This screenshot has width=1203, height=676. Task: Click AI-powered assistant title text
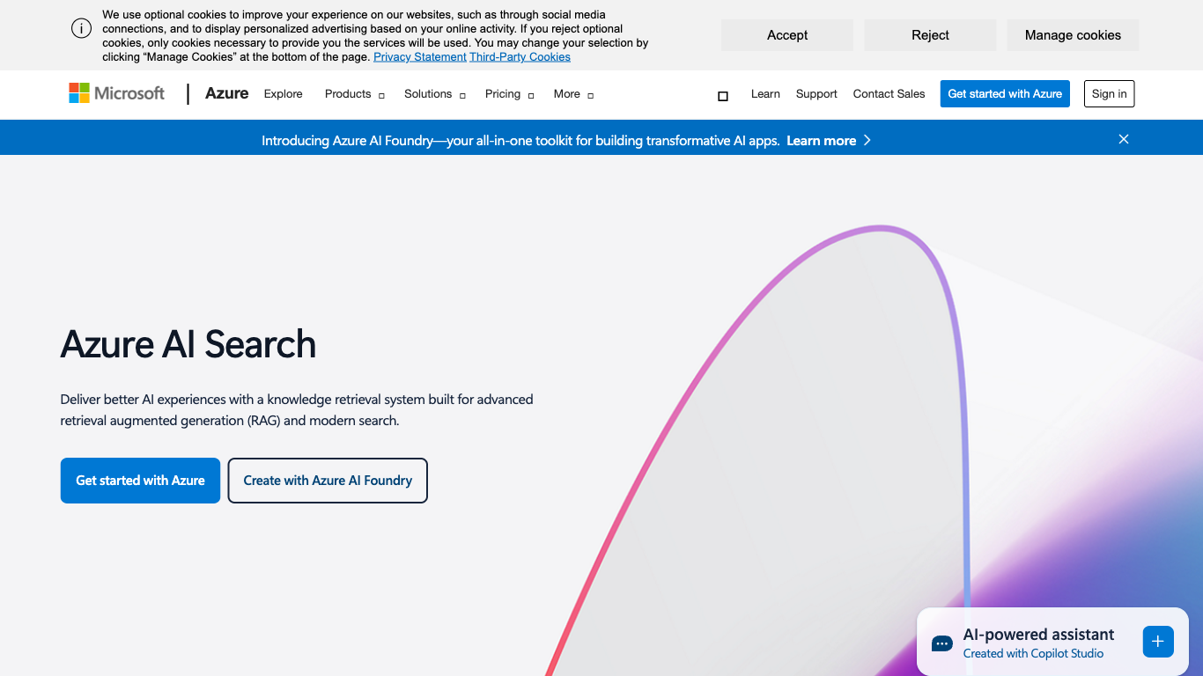1038,635
